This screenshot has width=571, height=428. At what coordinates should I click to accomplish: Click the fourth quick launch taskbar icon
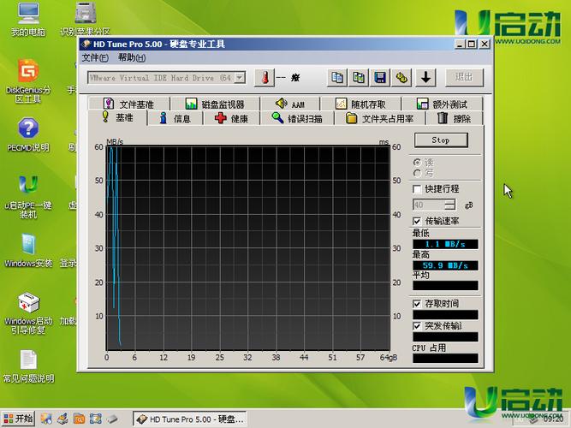coord(95,419)
